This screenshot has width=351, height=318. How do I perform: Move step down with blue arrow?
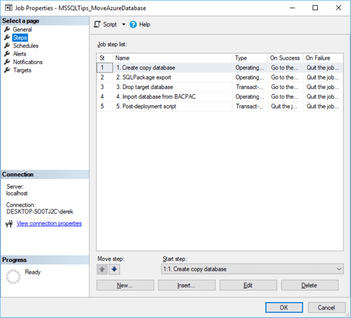pos(114,269)
